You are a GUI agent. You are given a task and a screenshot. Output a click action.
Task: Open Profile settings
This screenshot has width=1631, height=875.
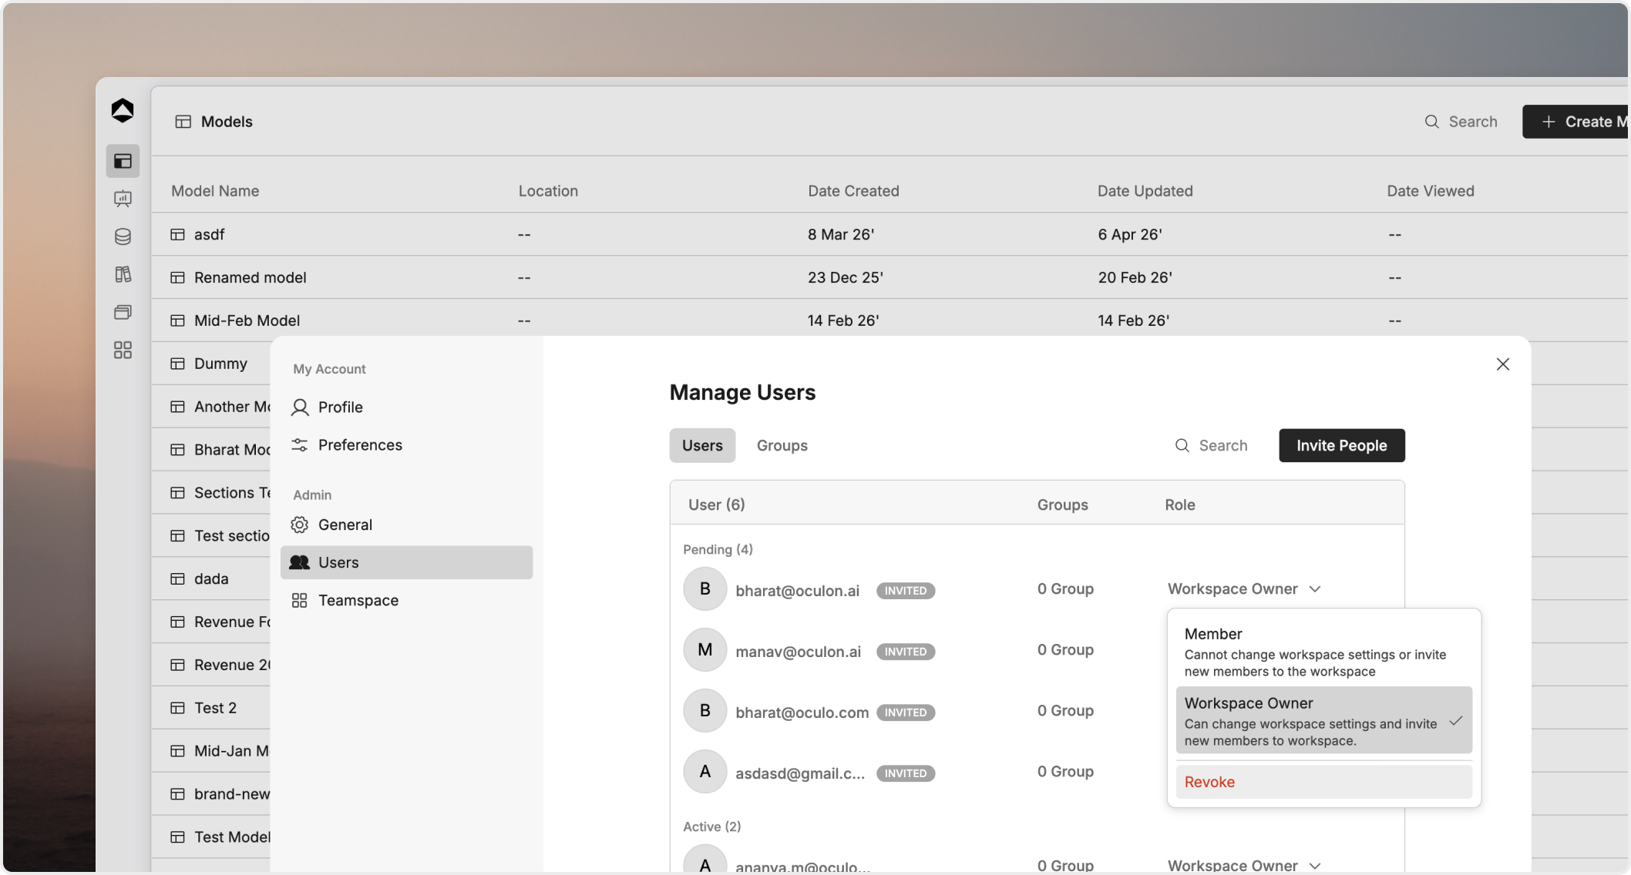click(406, 407)
